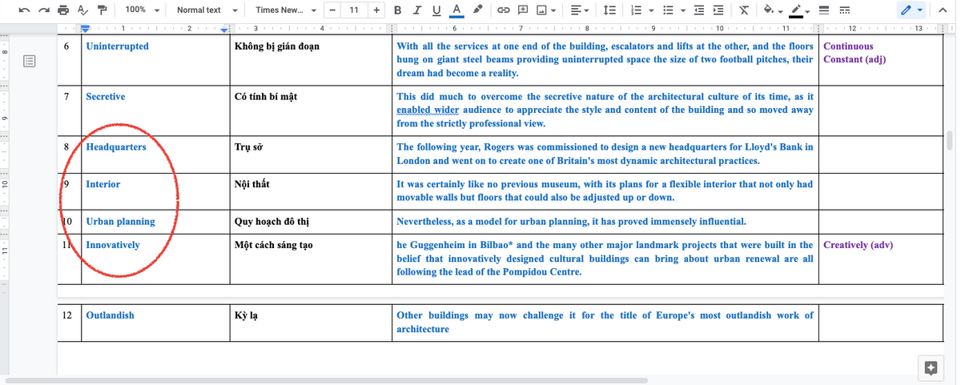Hide the menus with caret button
This screenshot has height=385, width=961.
coord(941,10)
